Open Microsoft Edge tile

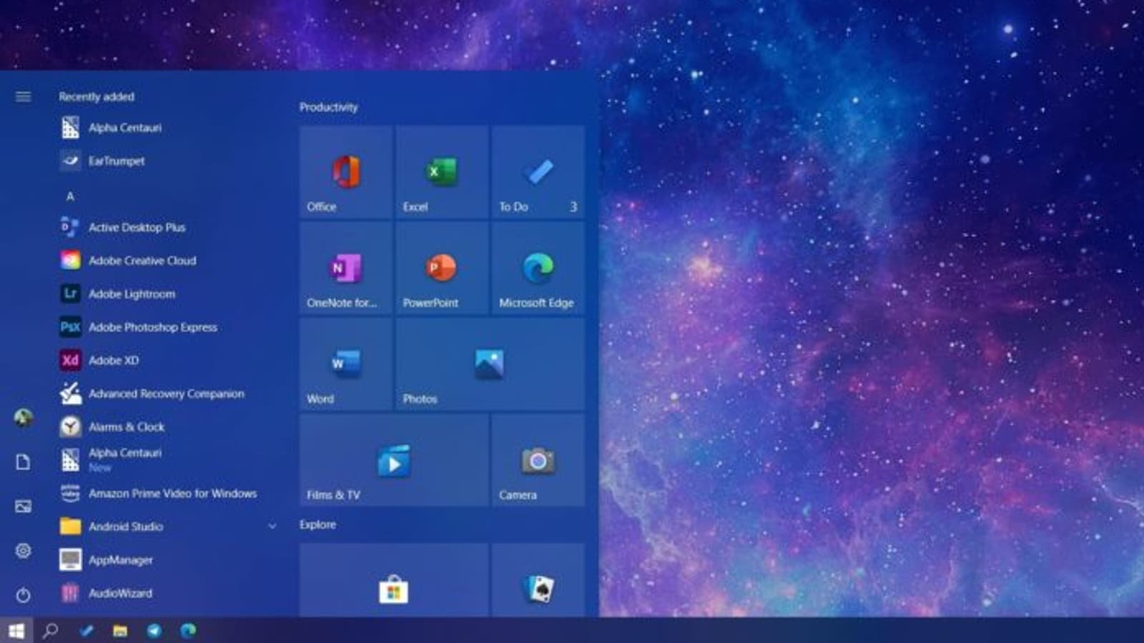[538, 268]
